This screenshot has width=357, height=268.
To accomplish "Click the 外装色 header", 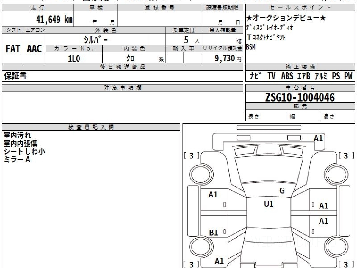I will pos(106,30).
